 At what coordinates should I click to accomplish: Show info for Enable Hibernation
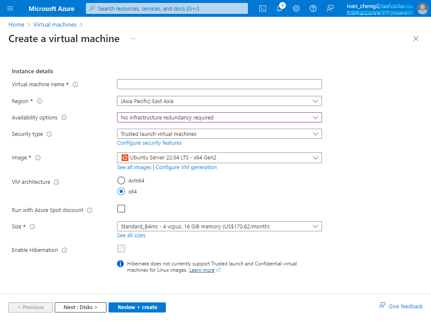pyautogui.click(x=64, y=250)
